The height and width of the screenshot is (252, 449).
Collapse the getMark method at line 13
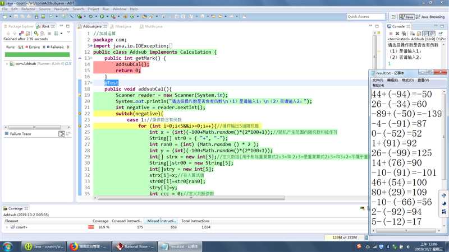click(x=91, y=58)
